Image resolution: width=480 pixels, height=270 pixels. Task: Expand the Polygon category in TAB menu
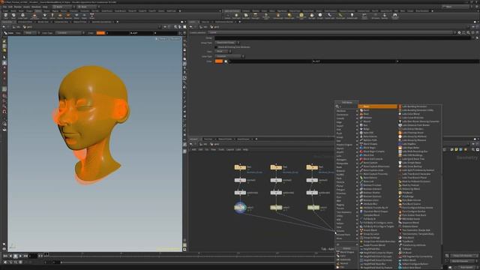pos(346,190)
